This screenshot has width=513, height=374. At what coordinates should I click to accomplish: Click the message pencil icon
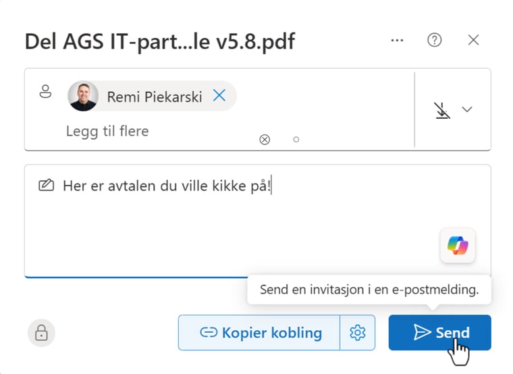click(46, 185)
